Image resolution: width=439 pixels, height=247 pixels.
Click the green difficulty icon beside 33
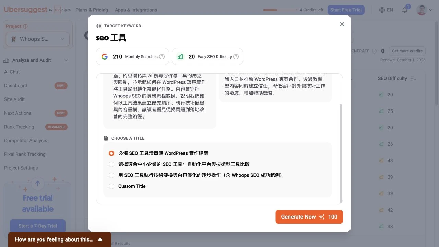(x=382, y=226)
